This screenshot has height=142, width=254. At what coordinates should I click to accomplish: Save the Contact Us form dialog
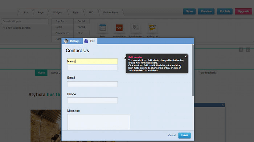pos(184,135)
